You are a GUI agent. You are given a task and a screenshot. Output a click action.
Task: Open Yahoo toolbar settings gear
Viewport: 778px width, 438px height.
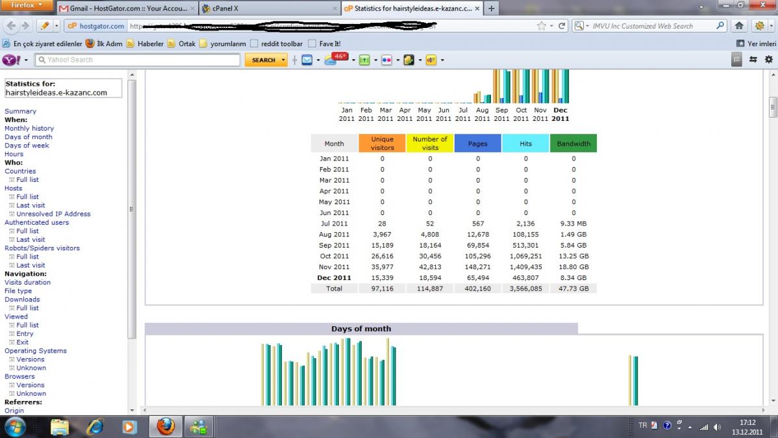click(768, 60)
